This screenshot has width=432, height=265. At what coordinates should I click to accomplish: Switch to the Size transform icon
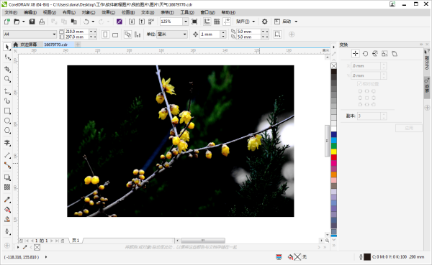(x=384, y=54)
